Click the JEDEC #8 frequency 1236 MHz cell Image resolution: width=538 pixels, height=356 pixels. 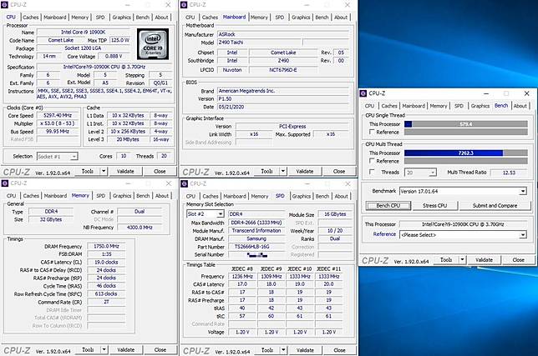click(x=242, y=276)
